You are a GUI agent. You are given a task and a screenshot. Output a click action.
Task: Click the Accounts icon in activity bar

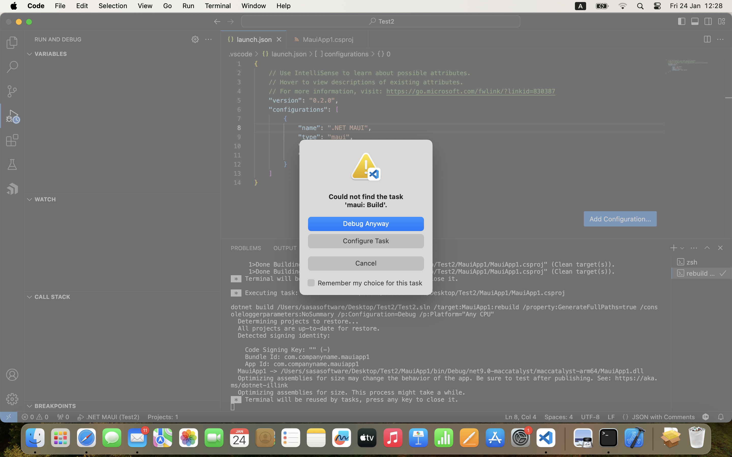click(x=12, y=375)
